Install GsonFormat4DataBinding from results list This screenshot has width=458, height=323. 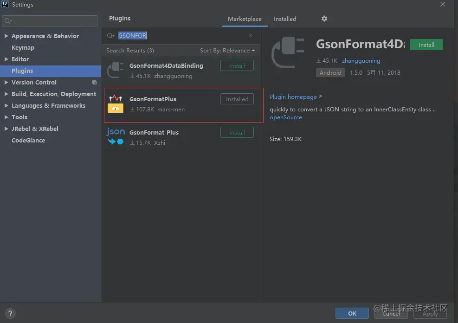click(x=237, y=66)
